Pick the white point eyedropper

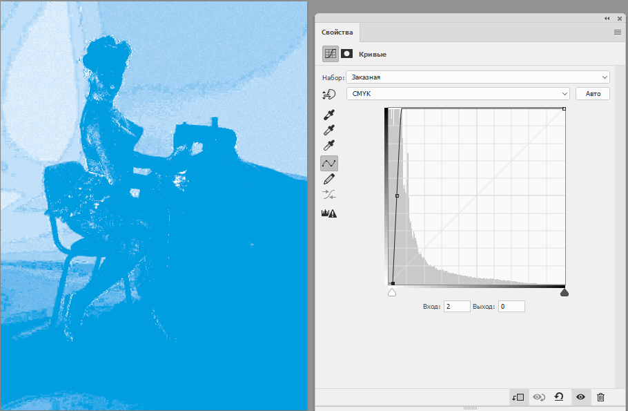click(x=328, y=146)
